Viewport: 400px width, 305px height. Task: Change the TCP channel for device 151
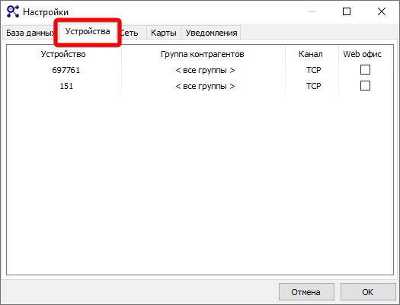coord(313,86)
